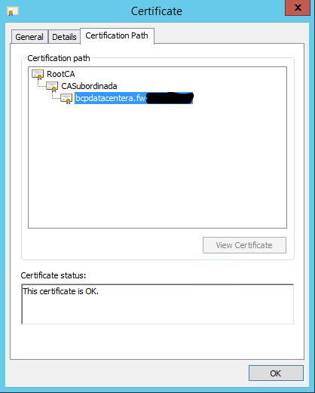Click the certificate icon in title bar

pos(13,11)
